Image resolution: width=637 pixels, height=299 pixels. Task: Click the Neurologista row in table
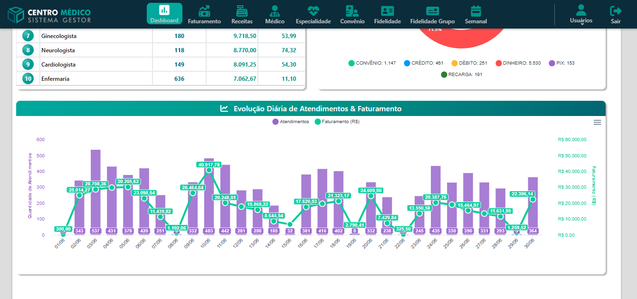coord(58,50)
